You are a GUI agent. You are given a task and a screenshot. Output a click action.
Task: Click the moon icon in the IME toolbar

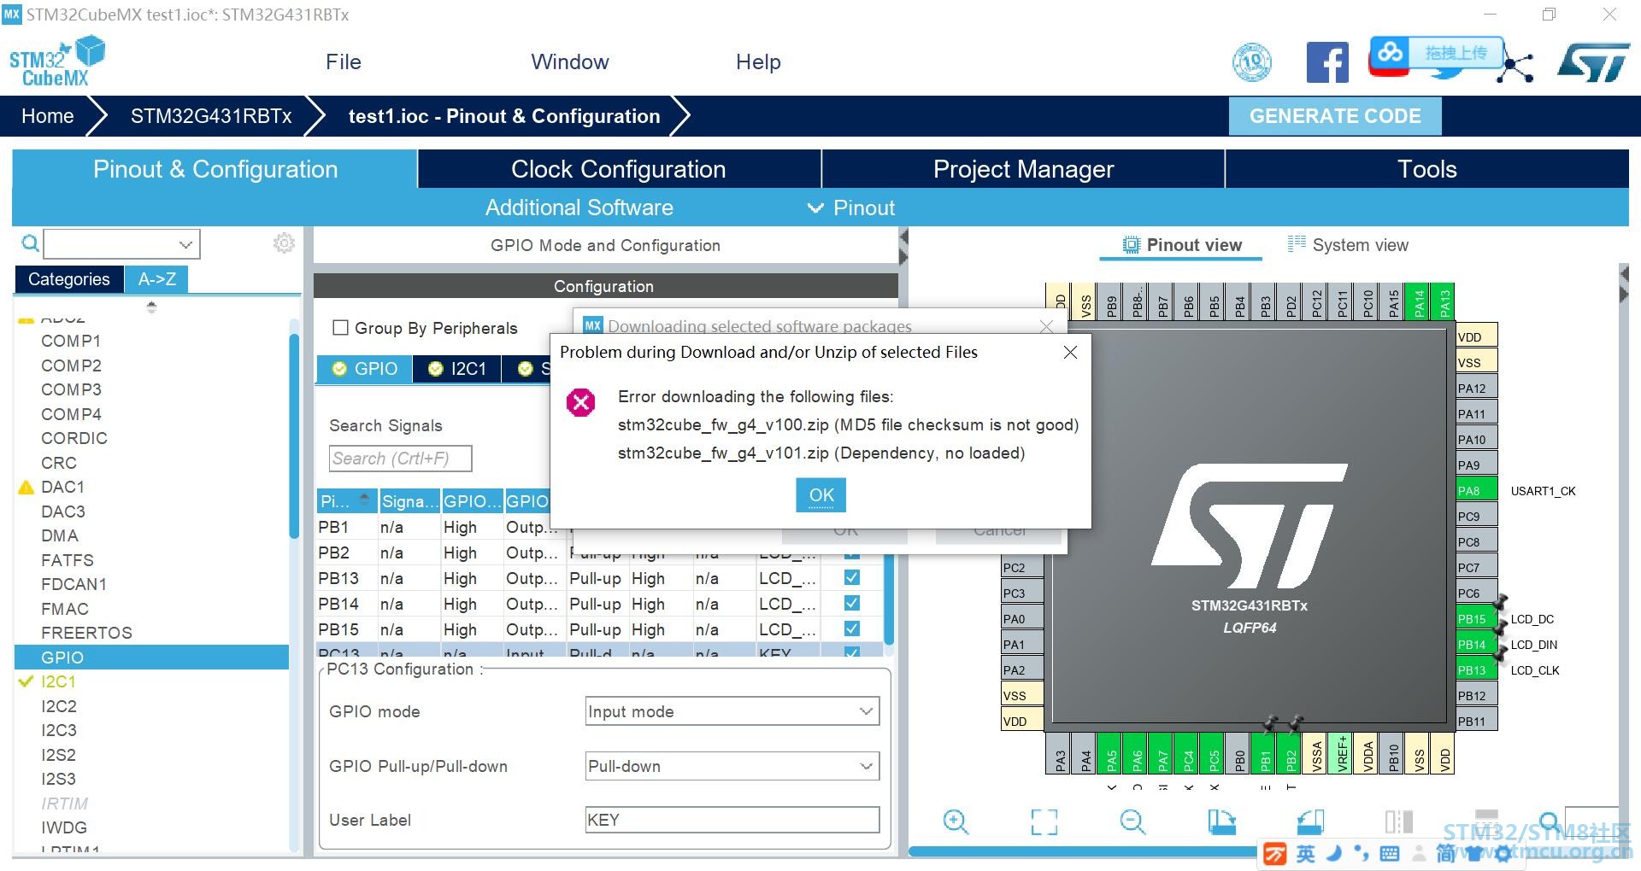(1334, 853)
